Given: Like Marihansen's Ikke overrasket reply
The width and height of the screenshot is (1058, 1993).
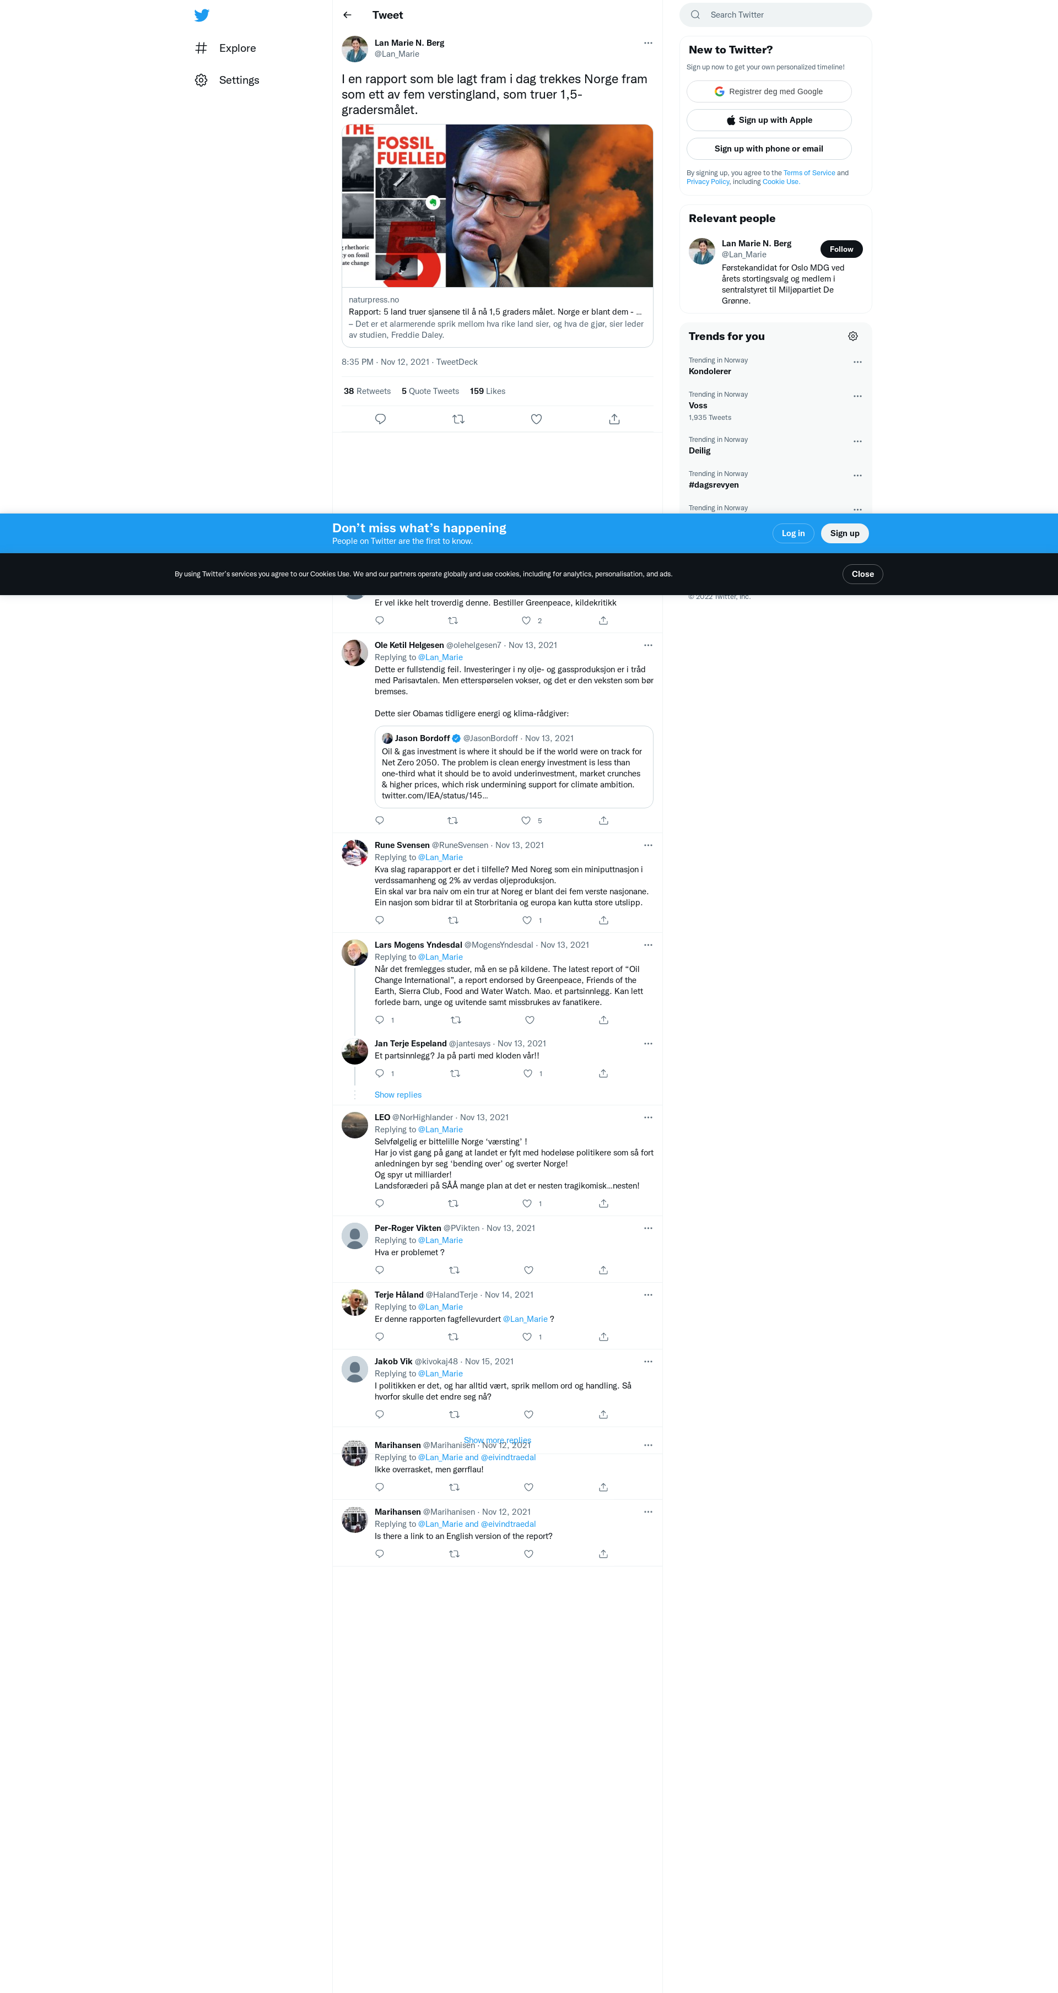Looking at the screenshot, I should (528, 1488).
